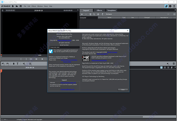This screenshot has width=177, height=121.
Task: Open the mixer panel icon right of speaker
Action: coord(174,64)
